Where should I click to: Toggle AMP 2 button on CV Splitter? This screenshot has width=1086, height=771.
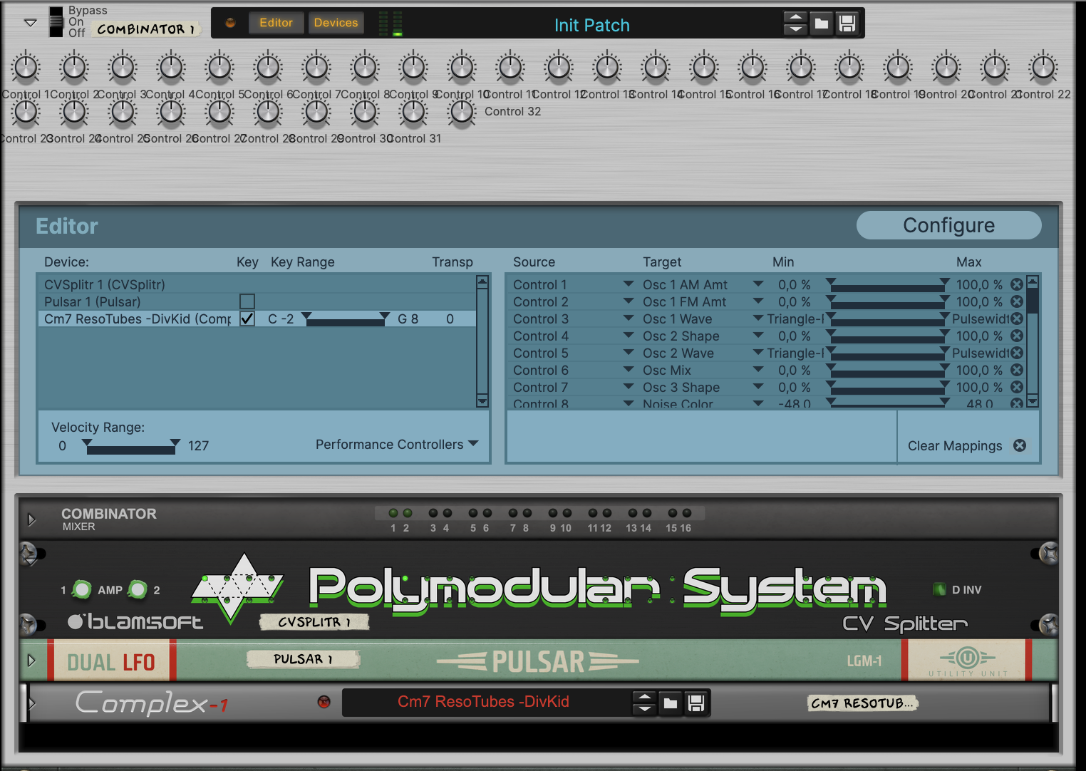coord(138,589)
